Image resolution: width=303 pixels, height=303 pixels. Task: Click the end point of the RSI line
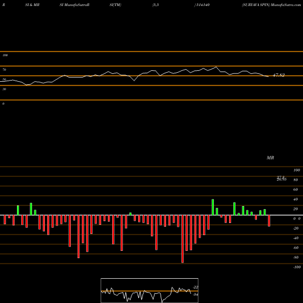click(268, 76)
